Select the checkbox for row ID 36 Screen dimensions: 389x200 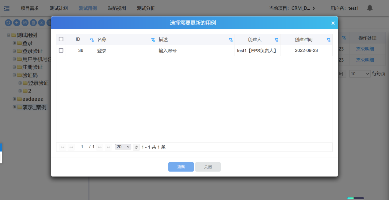(61, 51)
